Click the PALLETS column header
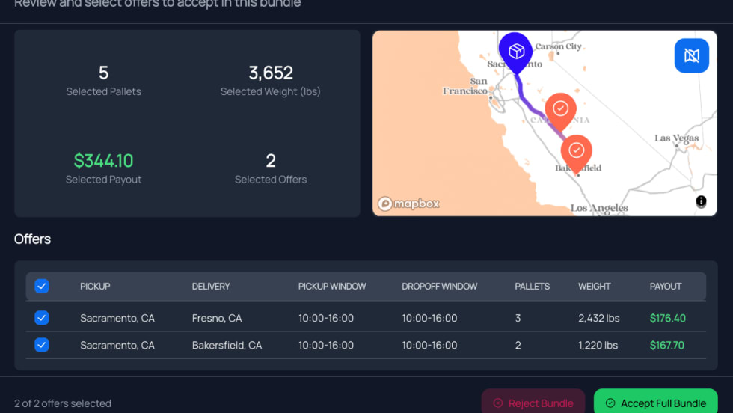 [532, 286]
